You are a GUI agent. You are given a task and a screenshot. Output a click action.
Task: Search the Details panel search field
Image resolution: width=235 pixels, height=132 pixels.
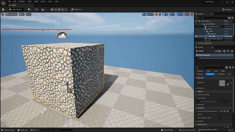210,67
